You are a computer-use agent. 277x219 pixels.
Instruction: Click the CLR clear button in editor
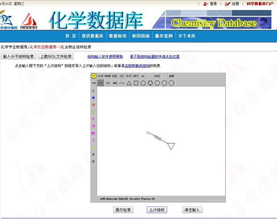coord(100,76)
